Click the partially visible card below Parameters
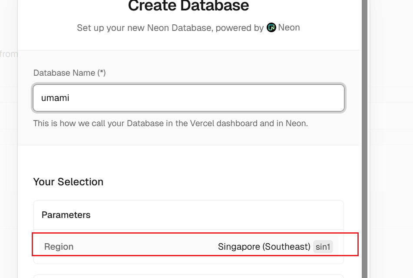 point(188,276)
